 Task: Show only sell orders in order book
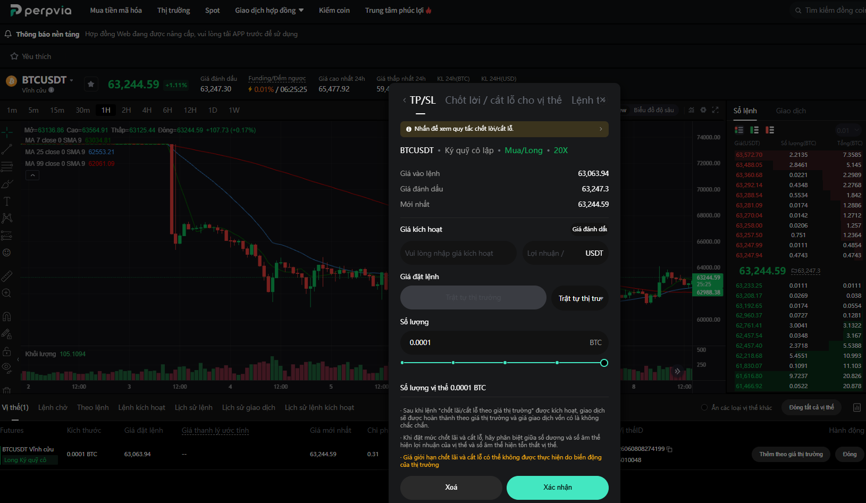[x=770, y=130]
